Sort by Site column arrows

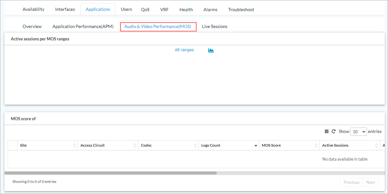[75, 145]
